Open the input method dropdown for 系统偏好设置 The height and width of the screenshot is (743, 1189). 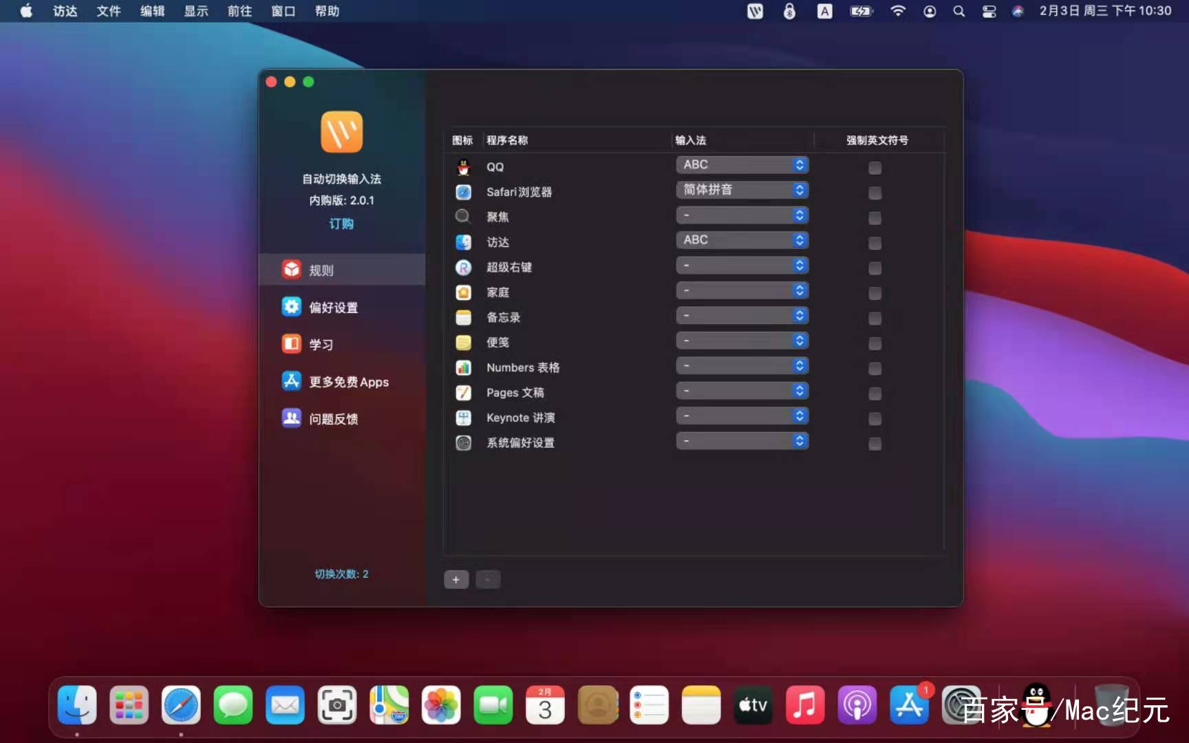coord(742,441)
